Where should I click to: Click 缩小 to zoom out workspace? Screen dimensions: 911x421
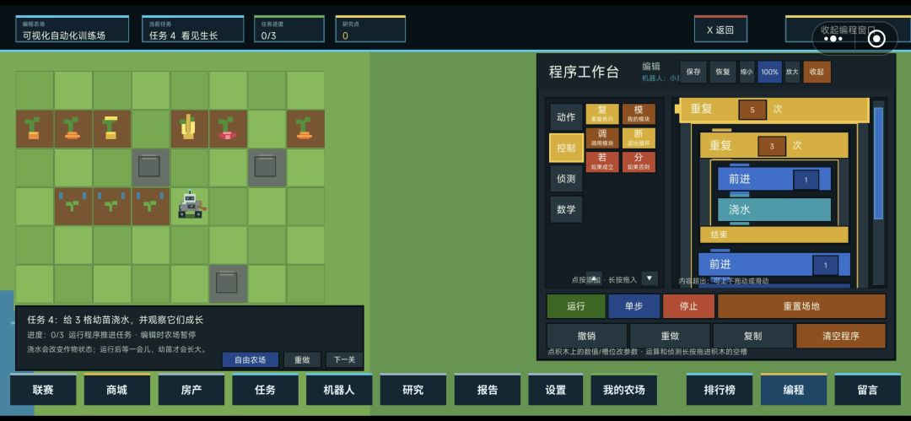[747, 72]
